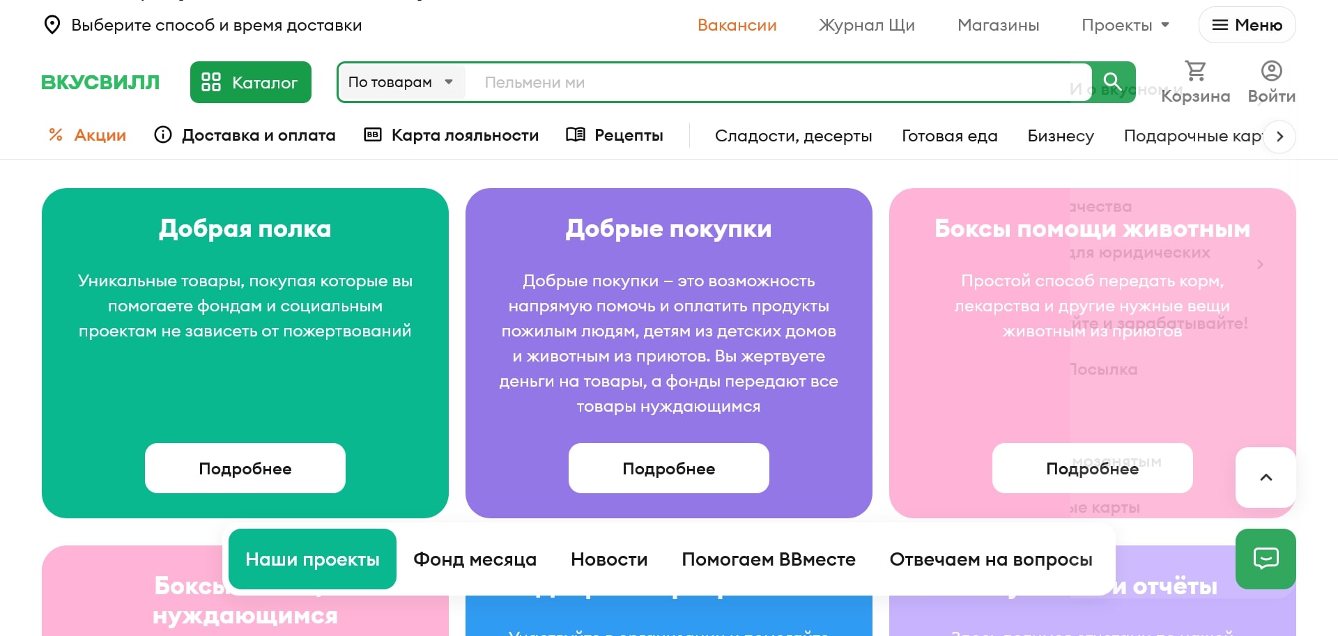
Task: Switch to the Фонд месяца tab
Action: pyautogui.click(x=475, y=559)
